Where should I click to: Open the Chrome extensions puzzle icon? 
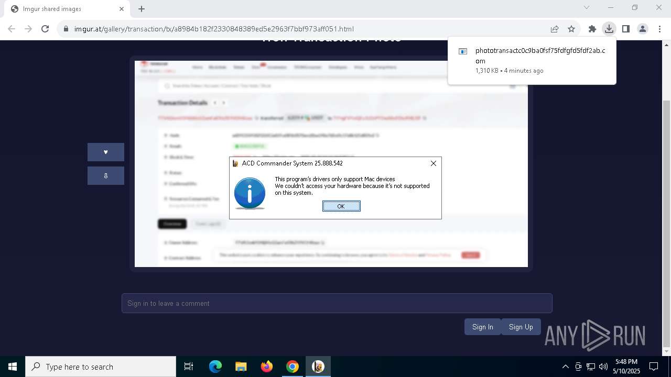coord(592,29)
